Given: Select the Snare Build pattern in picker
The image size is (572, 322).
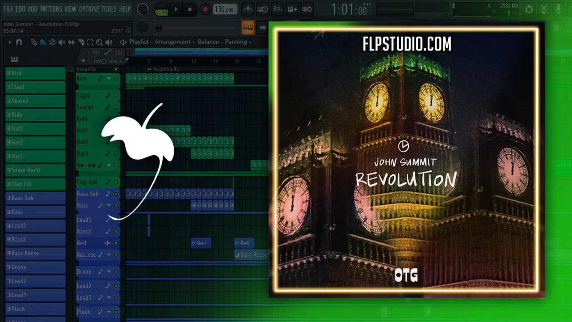Looking at the screenshot, I should [36, 170].
